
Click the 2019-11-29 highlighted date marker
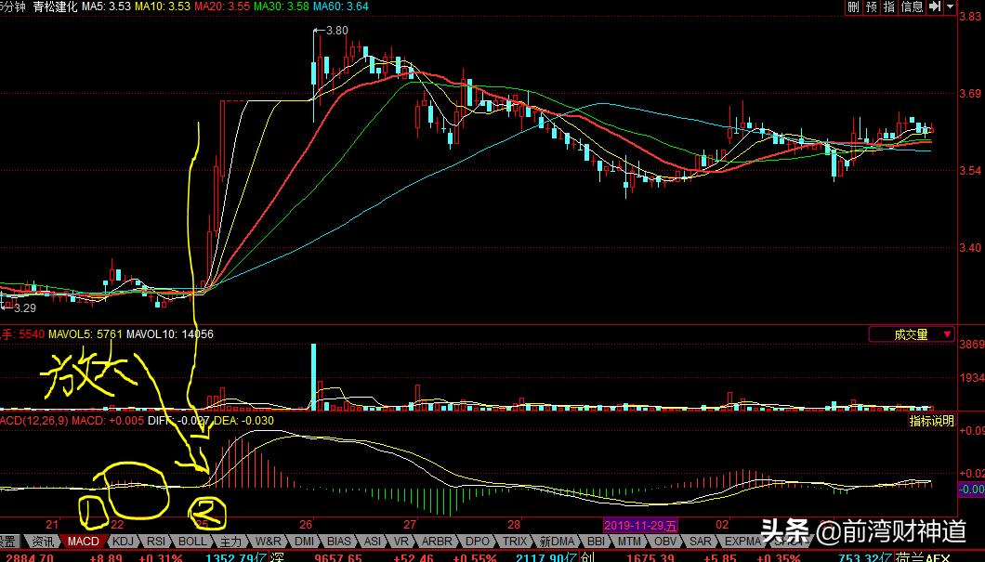(x=641, y=525)
